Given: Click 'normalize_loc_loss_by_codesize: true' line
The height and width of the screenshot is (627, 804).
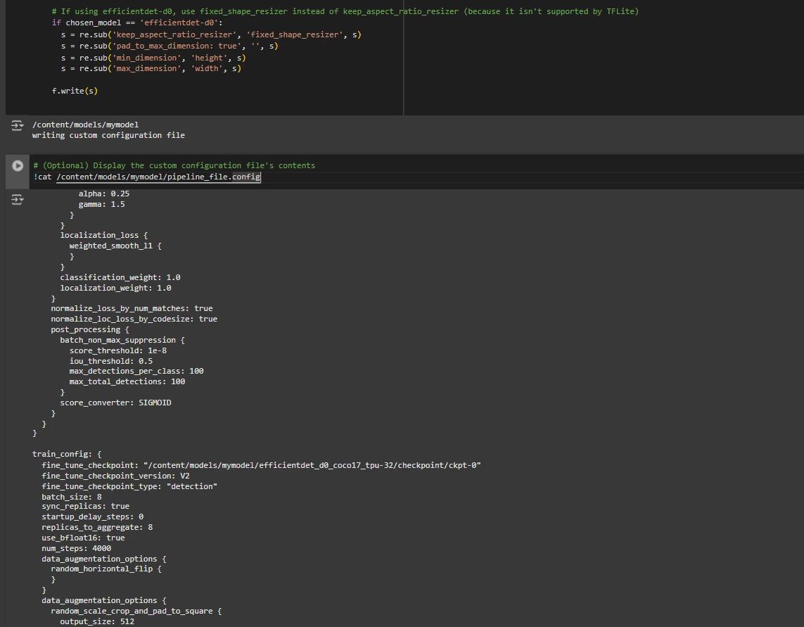Looking at the screenshot, I should point(134,319).
